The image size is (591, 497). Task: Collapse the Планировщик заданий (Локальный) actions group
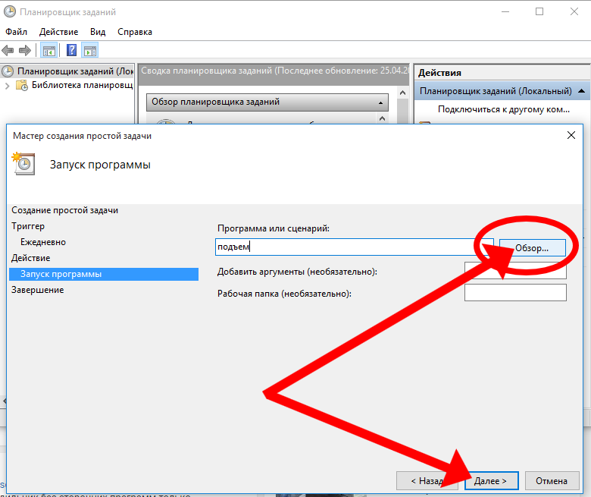click(581, 91)
